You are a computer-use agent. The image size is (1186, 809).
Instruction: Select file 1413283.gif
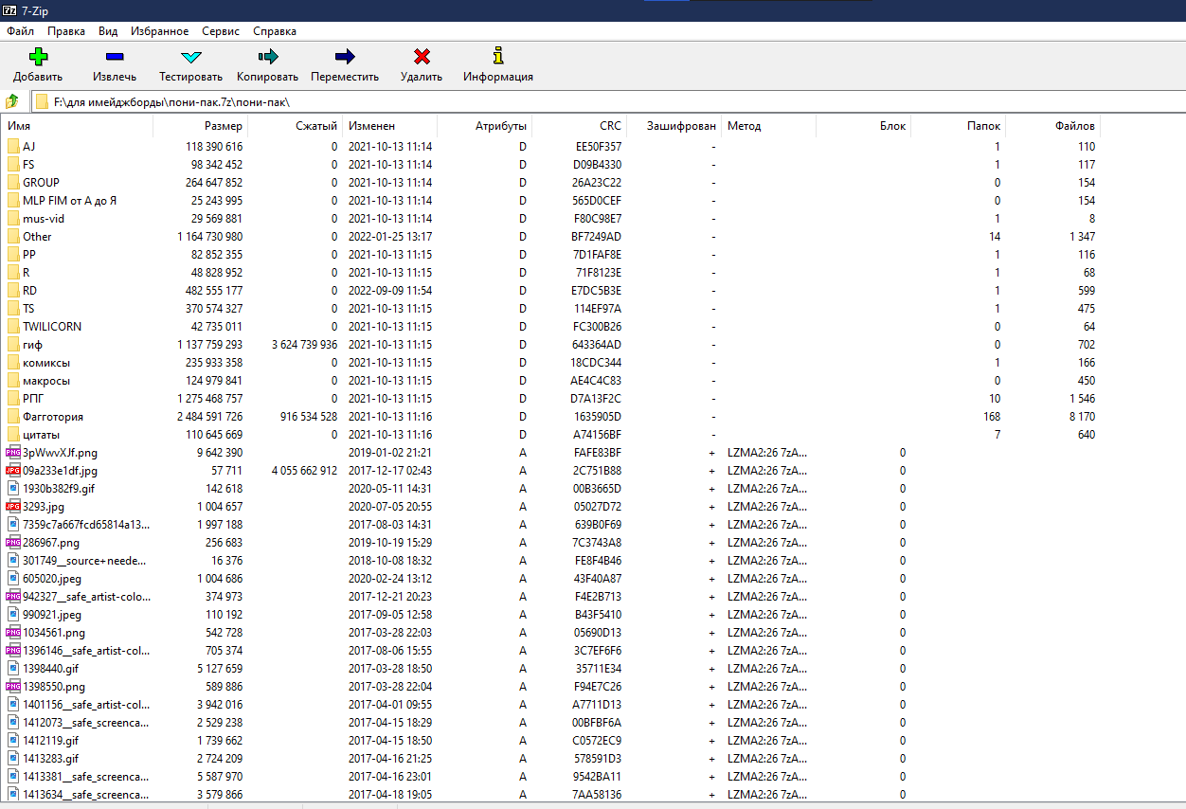click(50, 759)
